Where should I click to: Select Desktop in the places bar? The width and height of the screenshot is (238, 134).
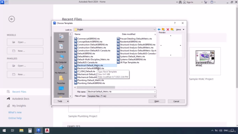[61, 90]
